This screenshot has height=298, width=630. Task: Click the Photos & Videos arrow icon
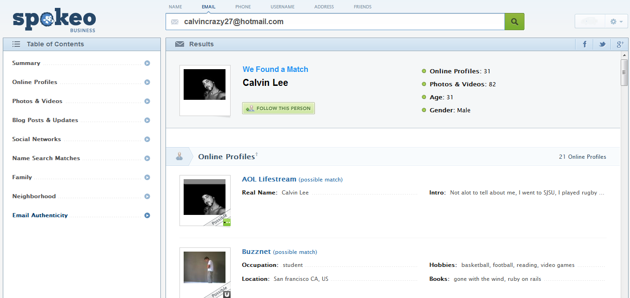147,101
